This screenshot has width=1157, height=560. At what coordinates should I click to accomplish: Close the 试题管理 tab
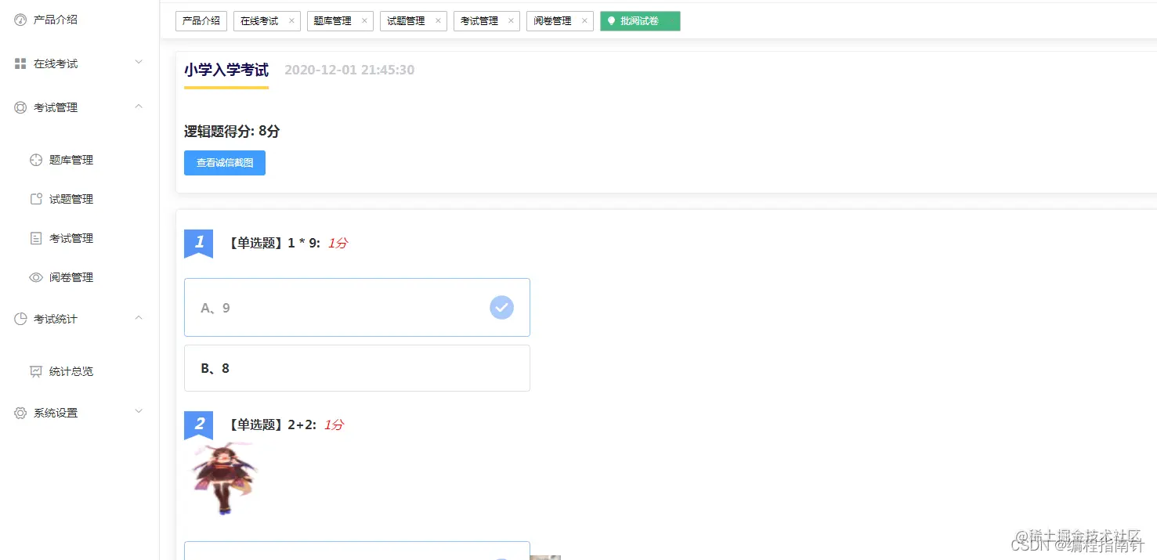(438, 21)
